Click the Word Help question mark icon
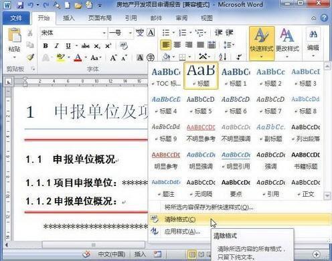The image size is (332, 261). (x=324, y=17)
